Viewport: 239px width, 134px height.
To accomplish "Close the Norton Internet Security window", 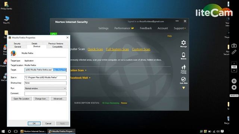I will 185,21.
